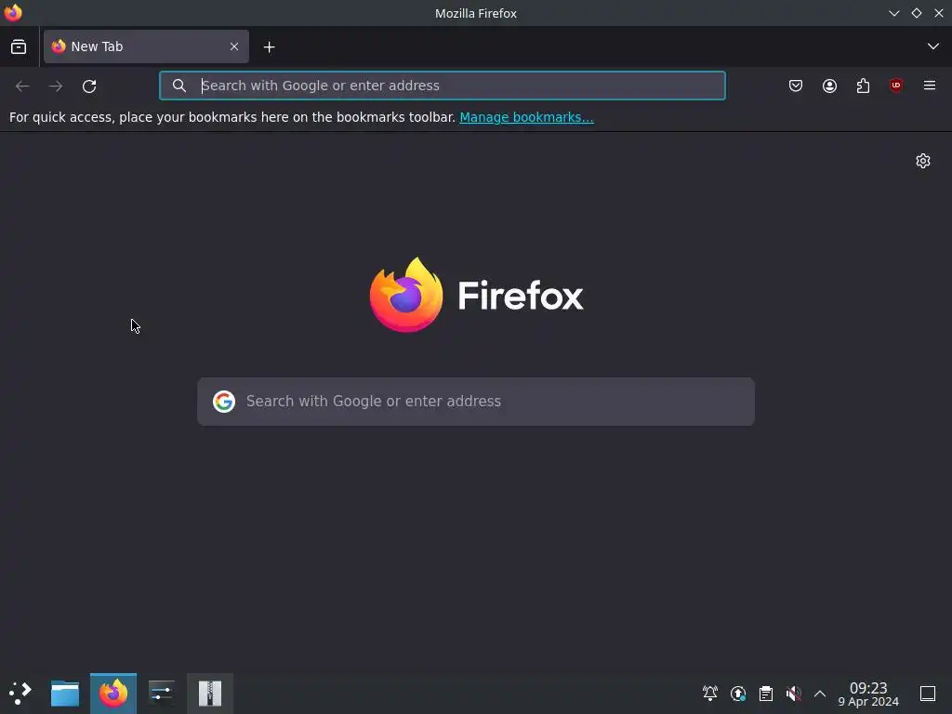Focus the new tab page Google search box
Screen dimensions: 952x714
click(x=476, y=402)
